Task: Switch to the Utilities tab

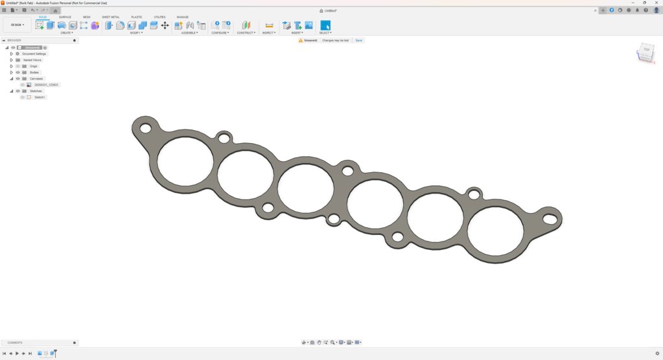Action: pyautogui.click(x=159, y=17)
